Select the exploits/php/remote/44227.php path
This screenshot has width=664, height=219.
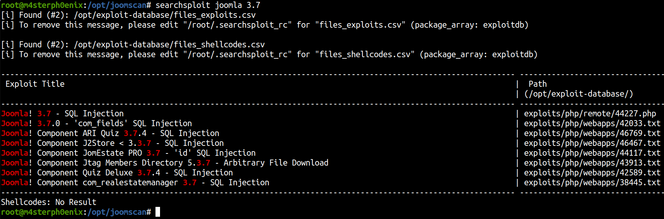click(x=590, y=113)
